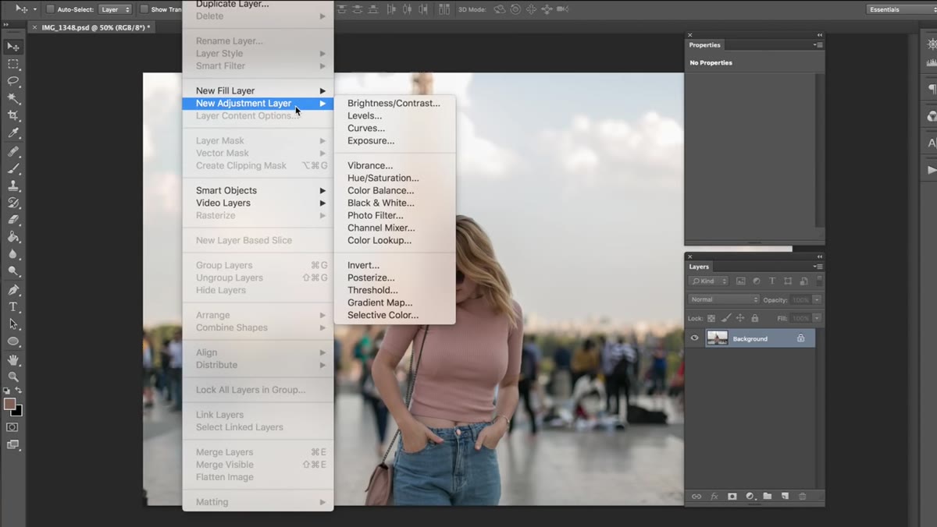The image size is (937, 527).
Task: Toggle lock position in Layers panel
Action: point(740,318)
